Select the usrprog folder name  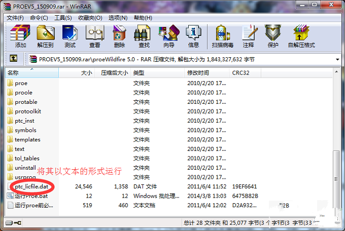[x=25, y=177]
